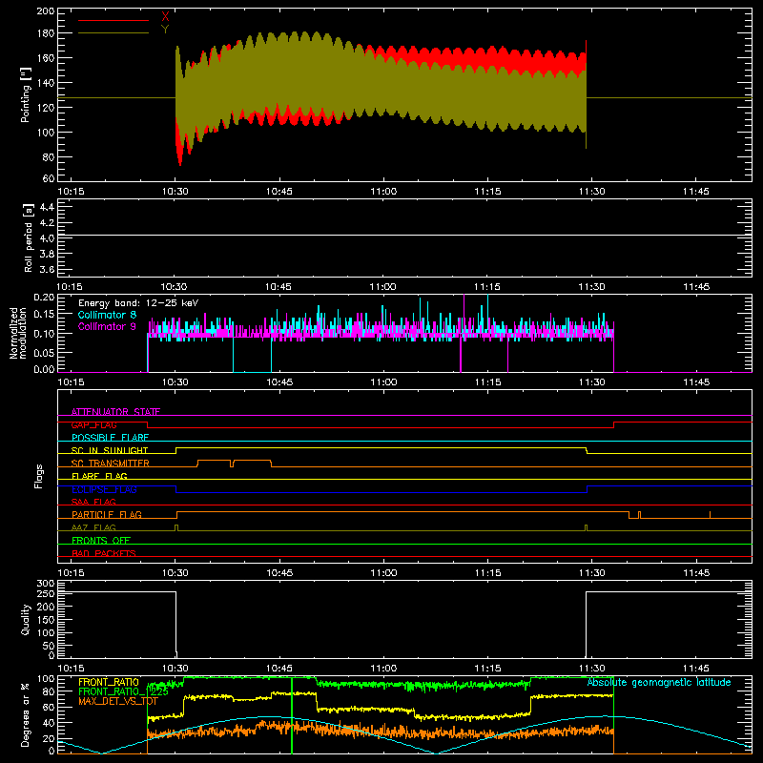
Task: Click the FRONT_RATIO legend label
Action: (x=109, y=682)
